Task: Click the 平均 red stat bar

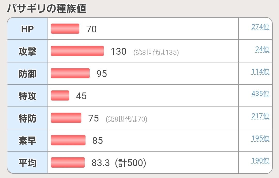Action: [68, 162]
